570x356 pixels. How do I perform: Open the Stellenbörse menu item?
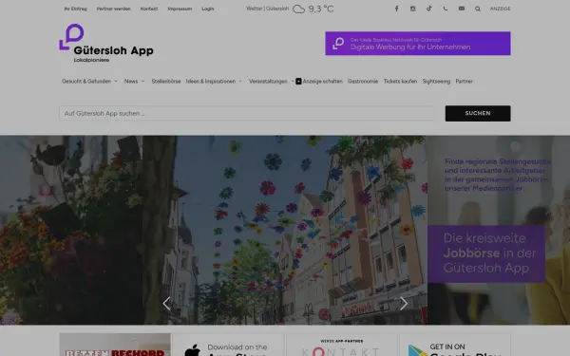tap(166, 81)
